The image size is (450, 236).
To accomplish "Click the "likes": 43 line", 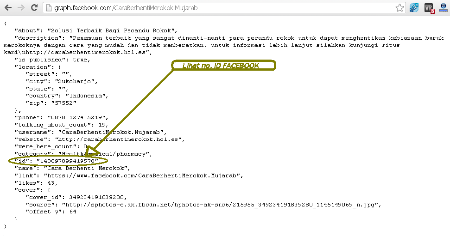I will point(36,183).
